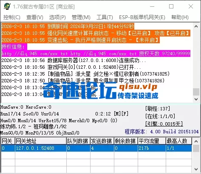Click the Hum0/0 Mon0/14 UsrRot15/78 status line
Screen dimensions: 201x174
[x=59, y=121]
